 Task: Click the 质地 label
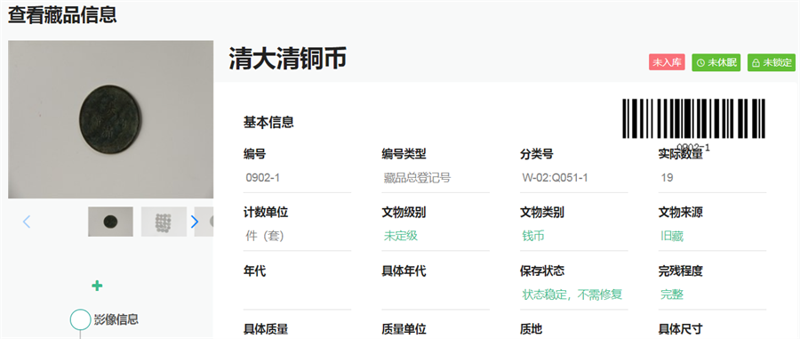(531, 330)
